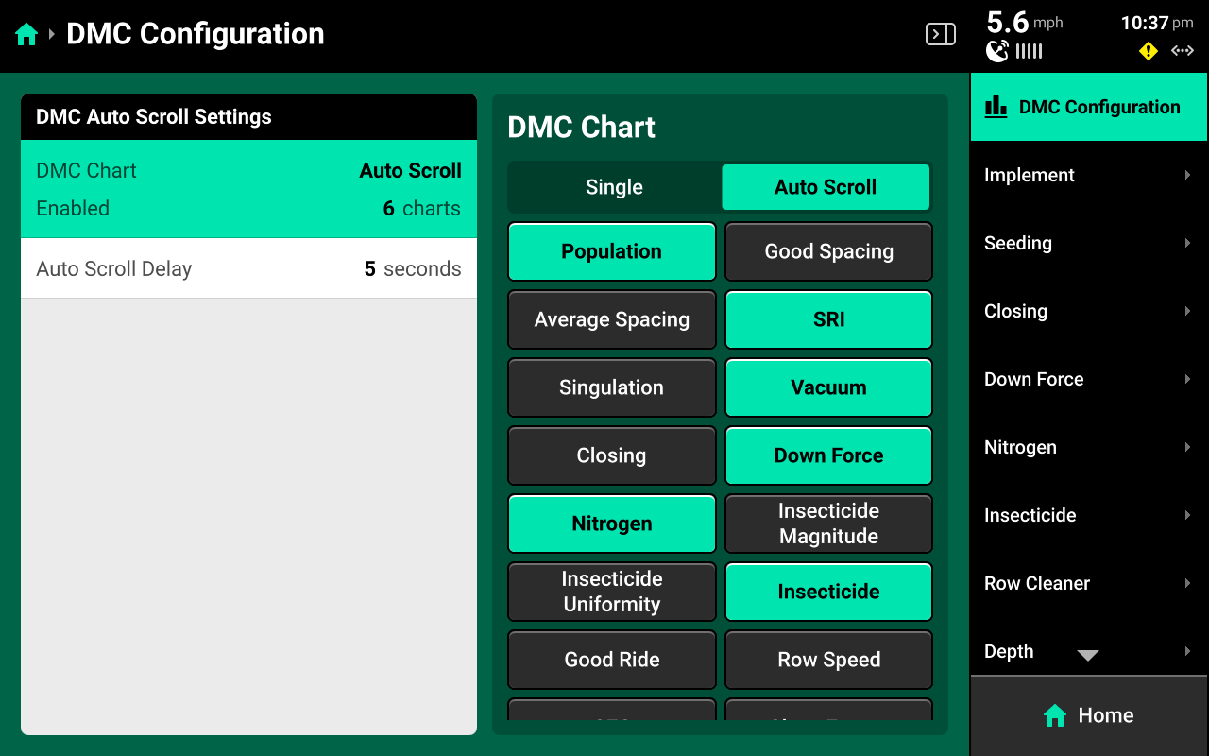Expand the Seeding menu arrow

point(1187,243)
